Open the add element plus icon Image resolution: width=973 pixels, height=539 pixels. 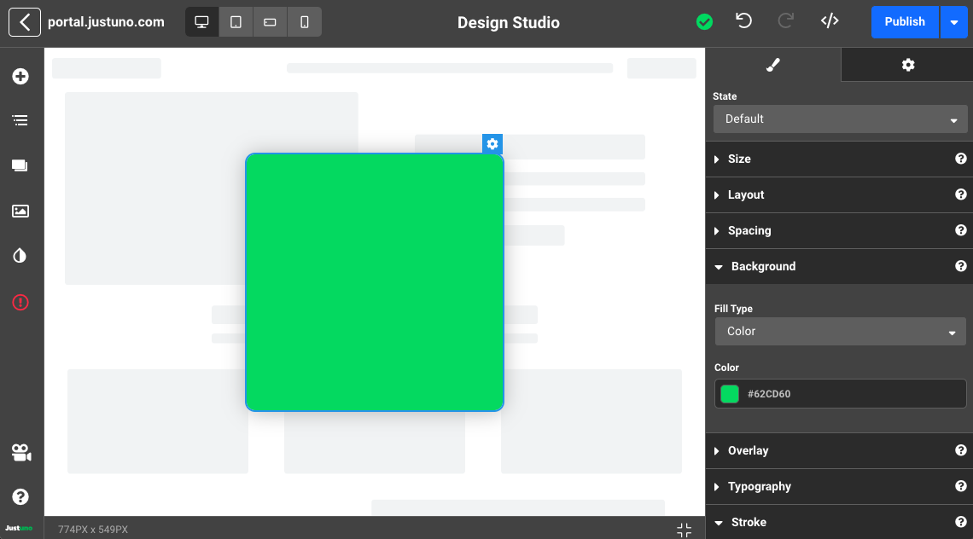point(20,77)
